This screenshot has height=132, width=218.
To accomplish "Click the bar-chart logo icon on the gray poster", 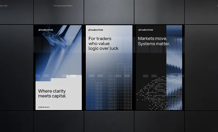I will click(x=89, y=30).
